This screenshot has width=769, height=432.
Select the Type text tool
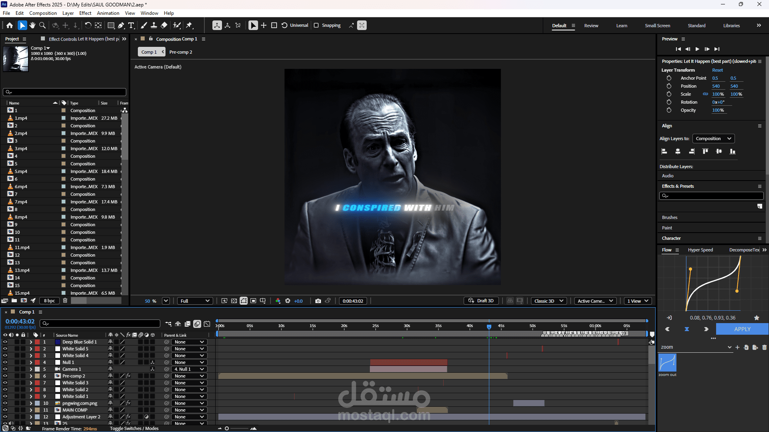[131, 25]
